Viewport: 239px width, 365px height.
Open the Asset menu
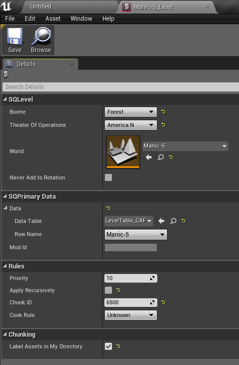point(53,19)
